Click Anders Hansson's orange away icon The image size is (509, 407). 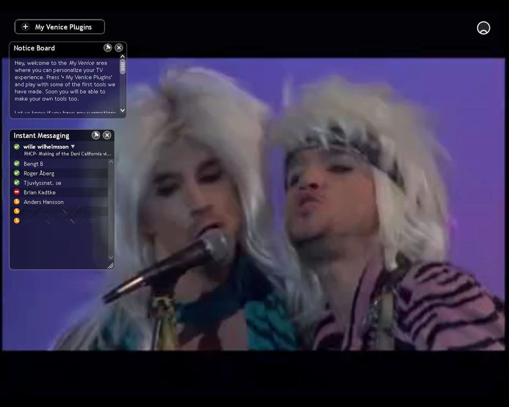tap(17, 201)
